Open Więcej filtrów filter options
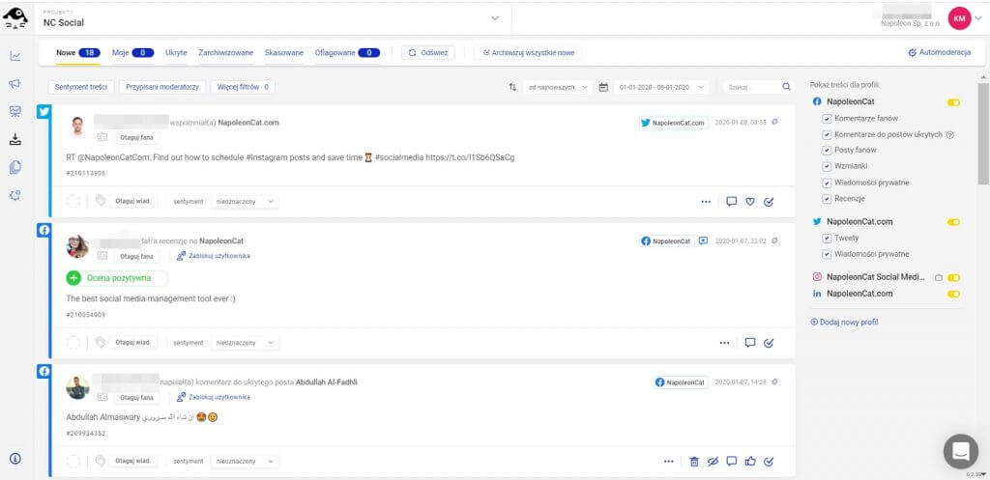This screenshot has width=990, height=480. point(243,87)
